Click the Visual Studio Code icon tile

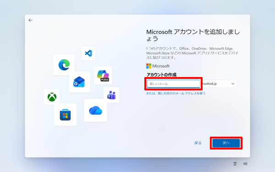88,53
